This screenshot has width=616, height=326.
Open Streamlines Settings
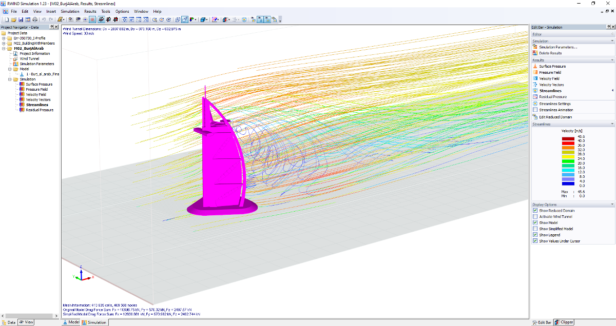[x=554, y=104]
